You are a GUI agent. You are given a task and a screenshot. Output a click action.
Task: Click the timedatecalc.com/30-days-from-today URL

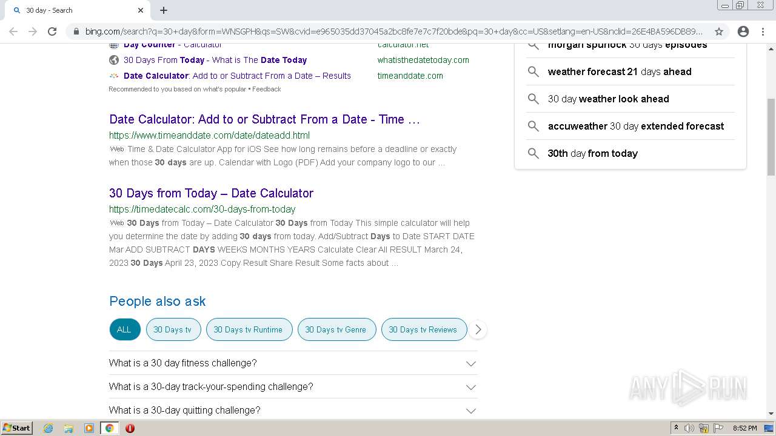pos(202,209)
